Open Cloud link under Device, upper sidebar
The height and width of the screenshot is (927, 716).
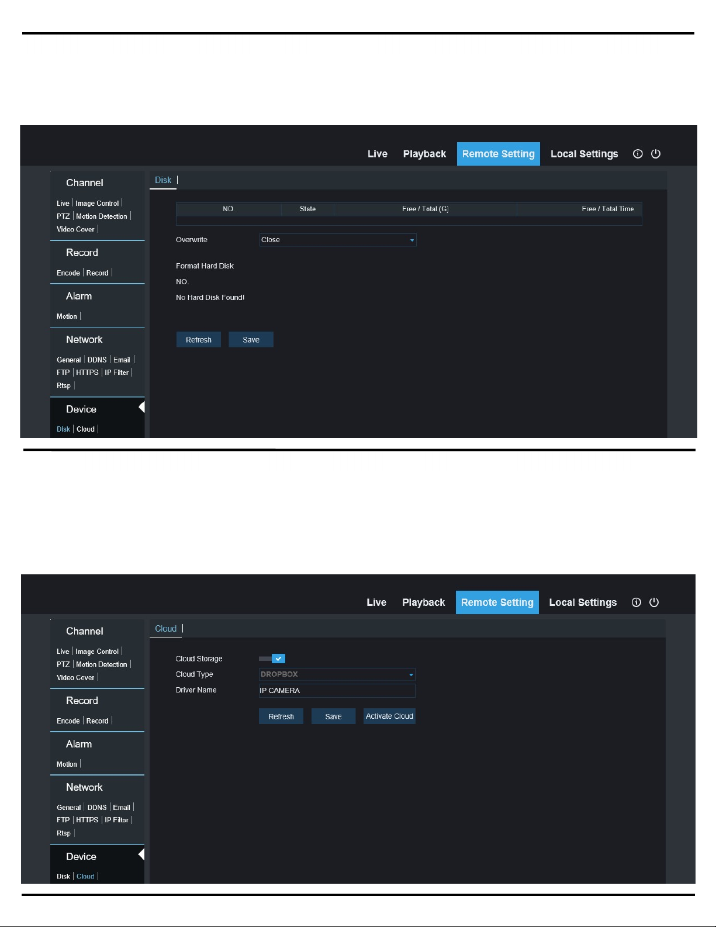pyautogui.click(x=86, y=429)
